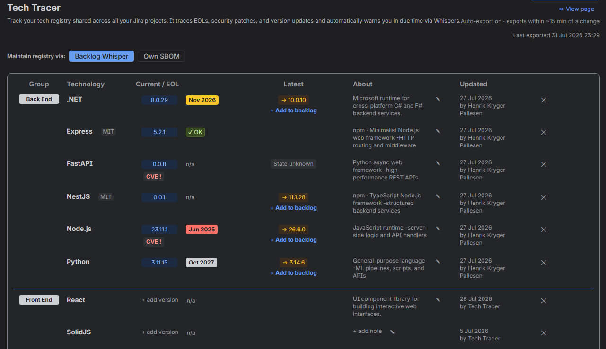The image size is (606, 349).
Task: Click add version for SolidJS
Action: tap(160, 332)
